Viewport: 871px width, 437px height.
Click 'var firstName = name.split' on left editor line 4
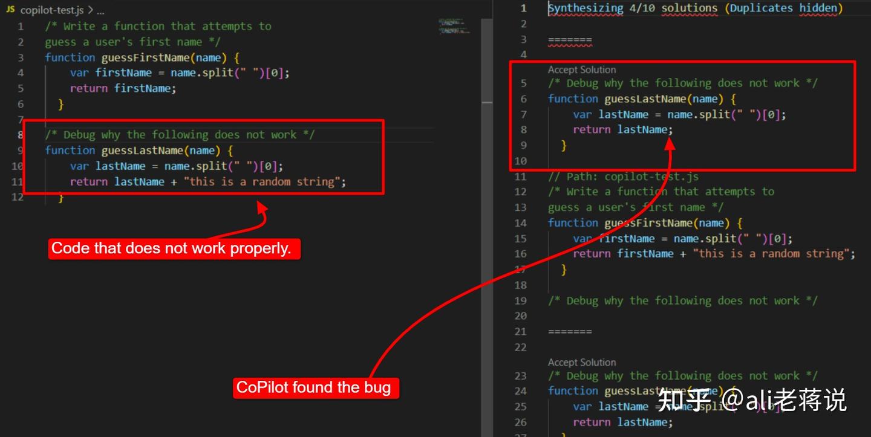click(151, 73)
